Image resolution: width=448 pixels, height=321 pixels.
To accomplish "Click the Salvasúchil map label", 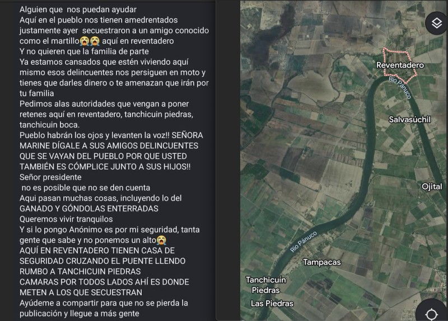I will click(409, 119).
